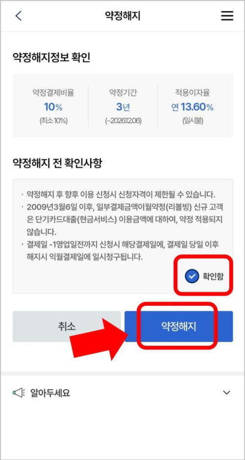Click the (~2026.12.06) expiry date text
Viewport: 245px width, 460px height.
123,121
